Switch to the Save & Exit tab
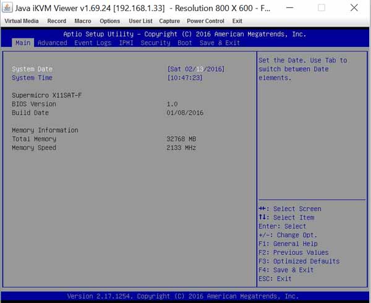The width and height of the screenshot is (371, 303). [x=220, y=43]
